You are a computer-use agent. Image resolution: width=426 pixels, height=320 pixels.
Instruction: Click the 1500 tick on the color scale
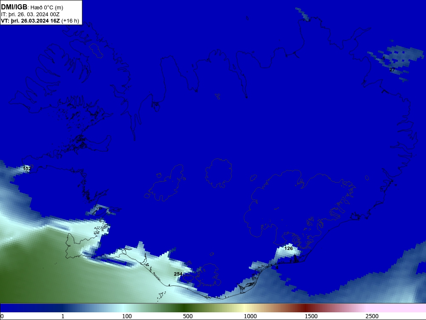[311, 316]
